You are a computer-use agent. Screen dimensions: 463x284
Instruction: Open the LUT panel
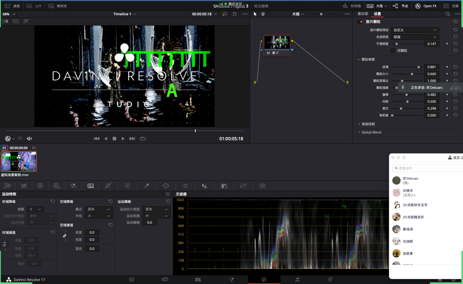pos(35,6)
